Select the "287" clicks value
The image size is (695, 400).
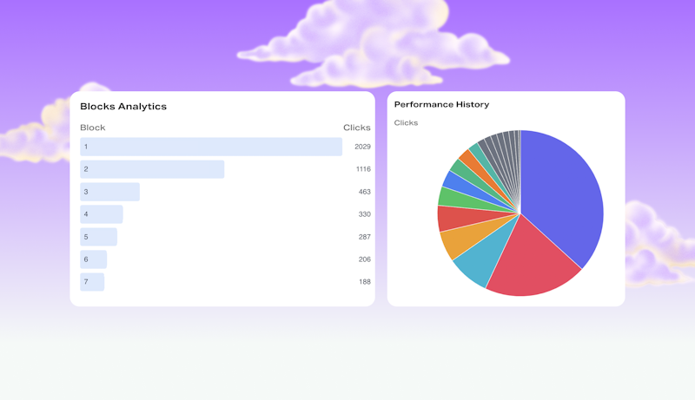coord(365,237)
